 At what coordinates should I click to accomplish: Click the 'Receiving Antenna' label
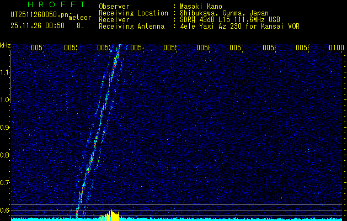point(132,27)
